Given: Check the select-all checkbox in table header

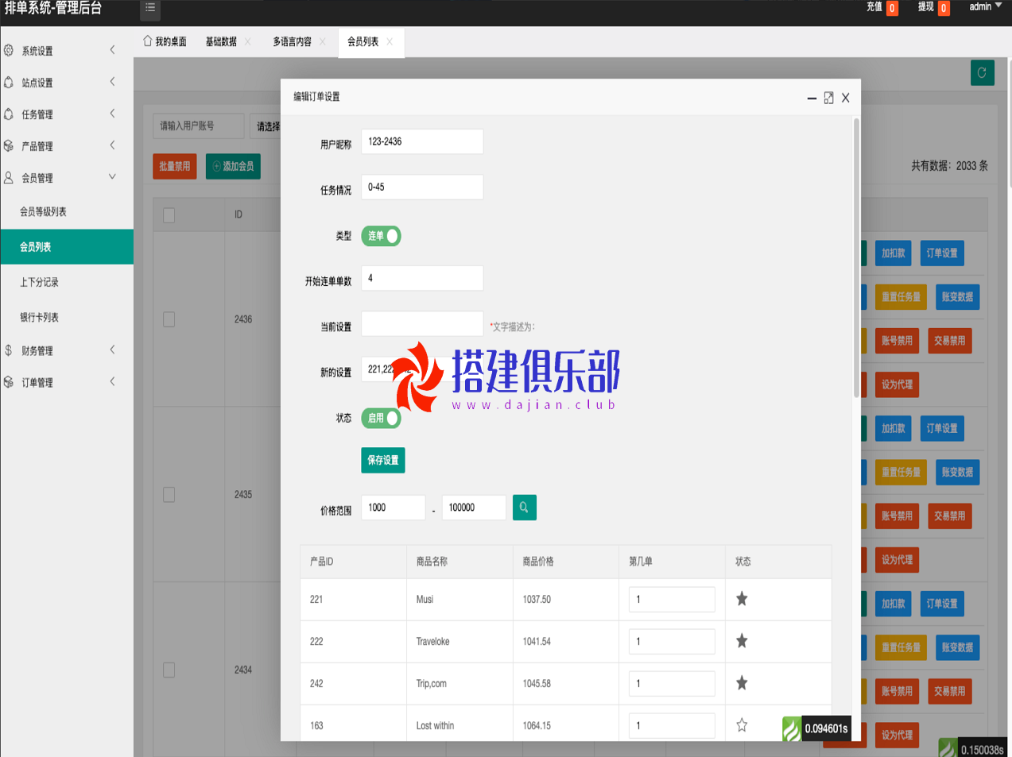Looking at the screenshot, I should [x=169, y=214].
